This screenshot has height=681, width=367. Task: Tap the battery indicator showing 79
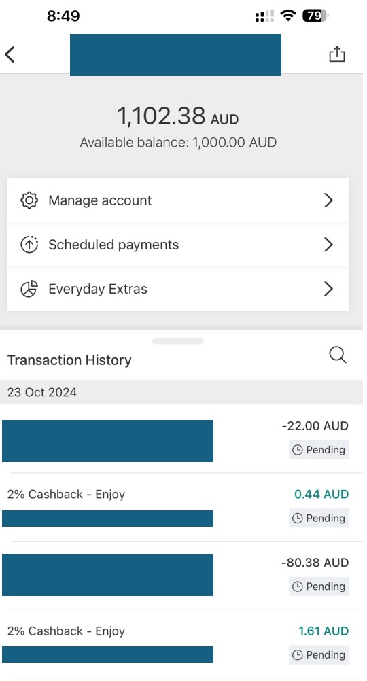[315, 16]
